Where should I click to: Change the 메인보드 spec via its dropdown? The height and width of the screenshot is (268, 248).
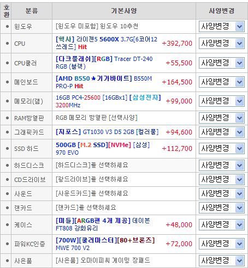(222, 82)
